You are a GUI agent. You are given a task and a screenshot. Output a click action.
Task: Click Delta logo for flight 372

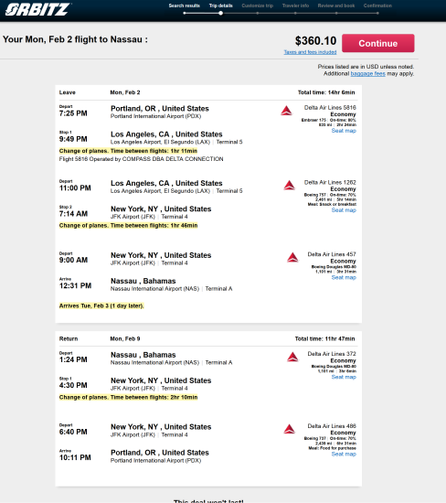(292, 357)
